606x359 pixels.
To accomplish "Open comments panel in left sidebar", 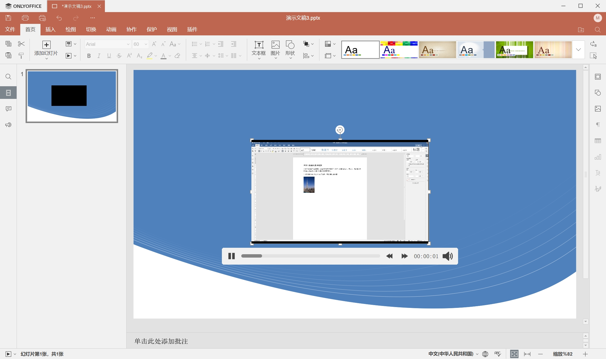I will [8, 109].
